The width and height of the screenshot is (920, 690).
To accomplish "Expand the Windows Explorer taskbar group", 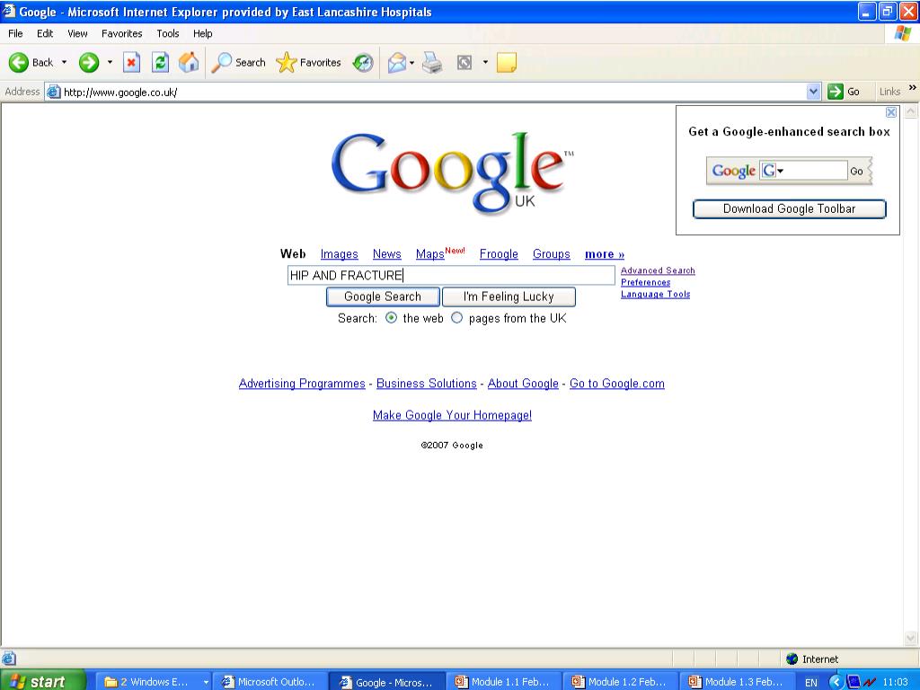I will point(206,683).
